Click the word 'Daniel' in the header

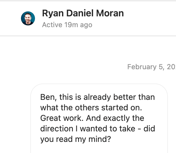(80, 13)
